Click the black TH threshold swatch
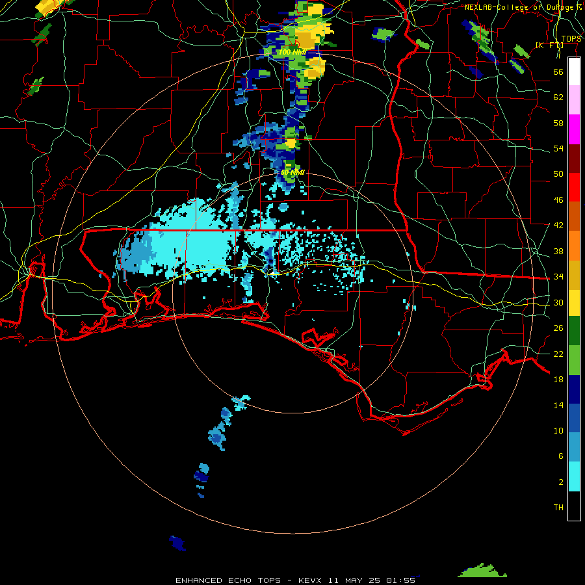 tap(574, 506)
